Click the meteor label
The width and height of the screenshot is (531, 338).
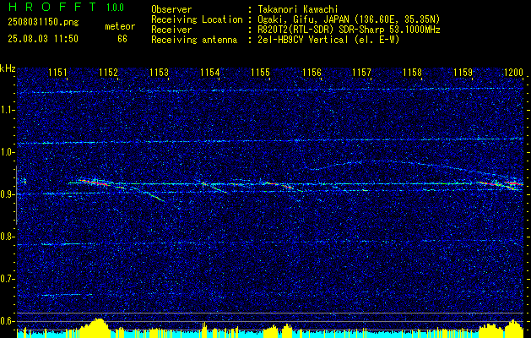click(120, 26)
